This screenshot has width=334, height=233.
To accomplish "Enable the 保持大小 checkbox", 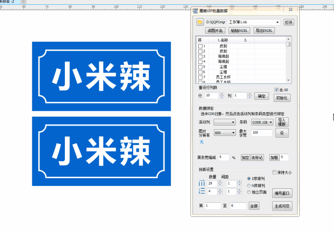I will pyautogui.click(x=275, y=172).
